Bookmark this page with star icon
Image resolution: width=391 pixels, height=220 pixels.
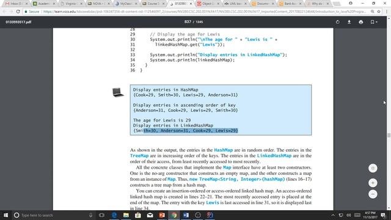point(379,12)
